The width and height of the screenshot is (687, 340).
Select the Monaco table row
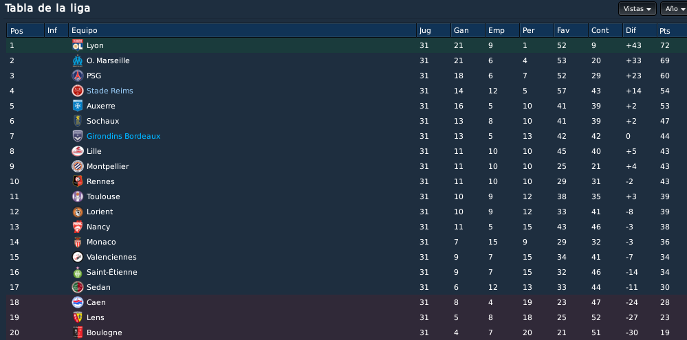[347, 242]
